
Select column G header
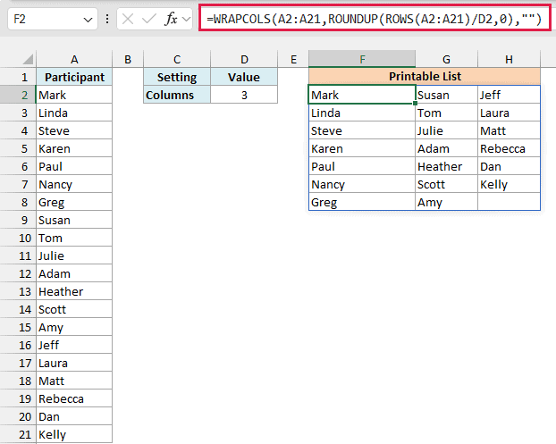(x=446, y=59)
